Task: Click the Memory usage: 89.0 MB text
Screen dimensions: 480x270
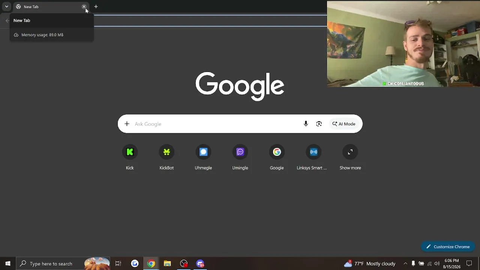Action: [x=42, y=35]
